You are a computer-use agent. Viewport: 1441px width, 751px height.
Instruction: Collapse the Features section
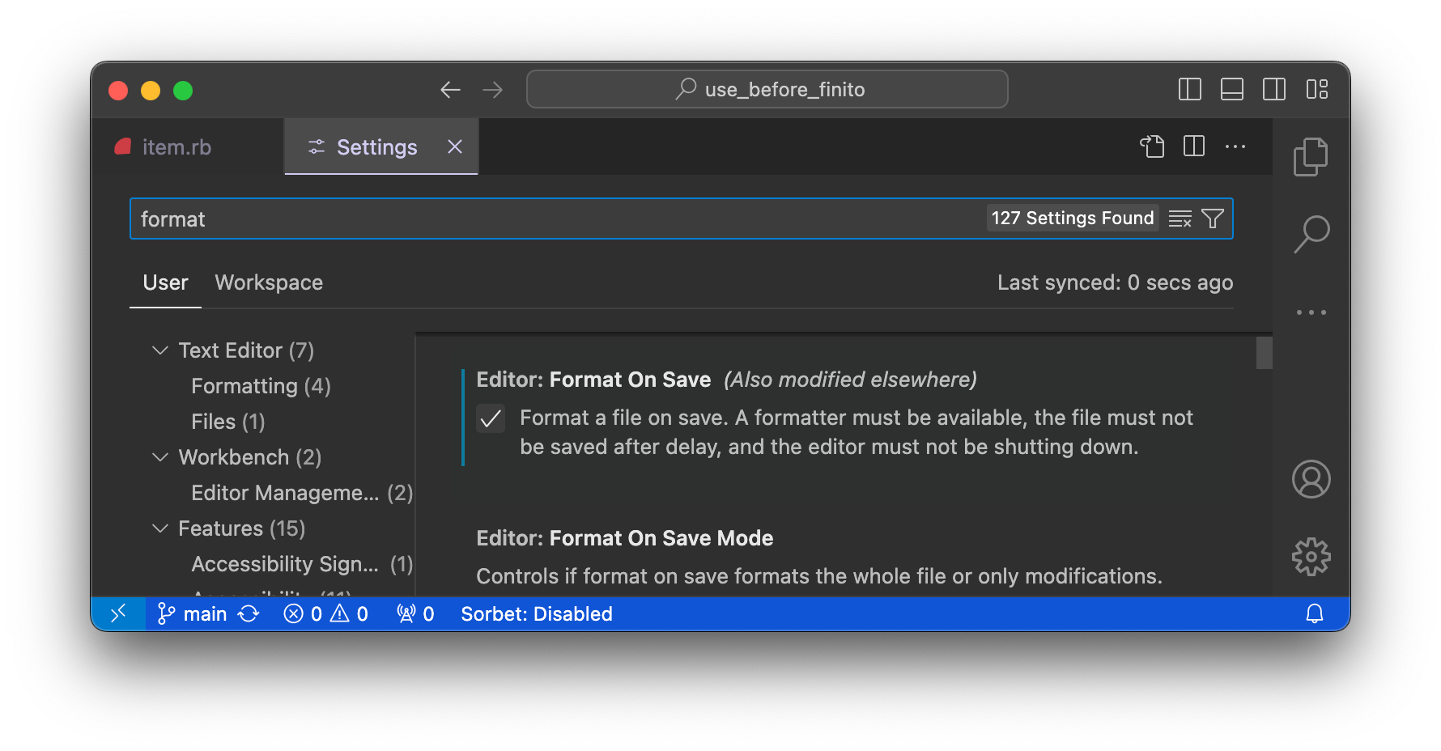(x=159, y=528)
